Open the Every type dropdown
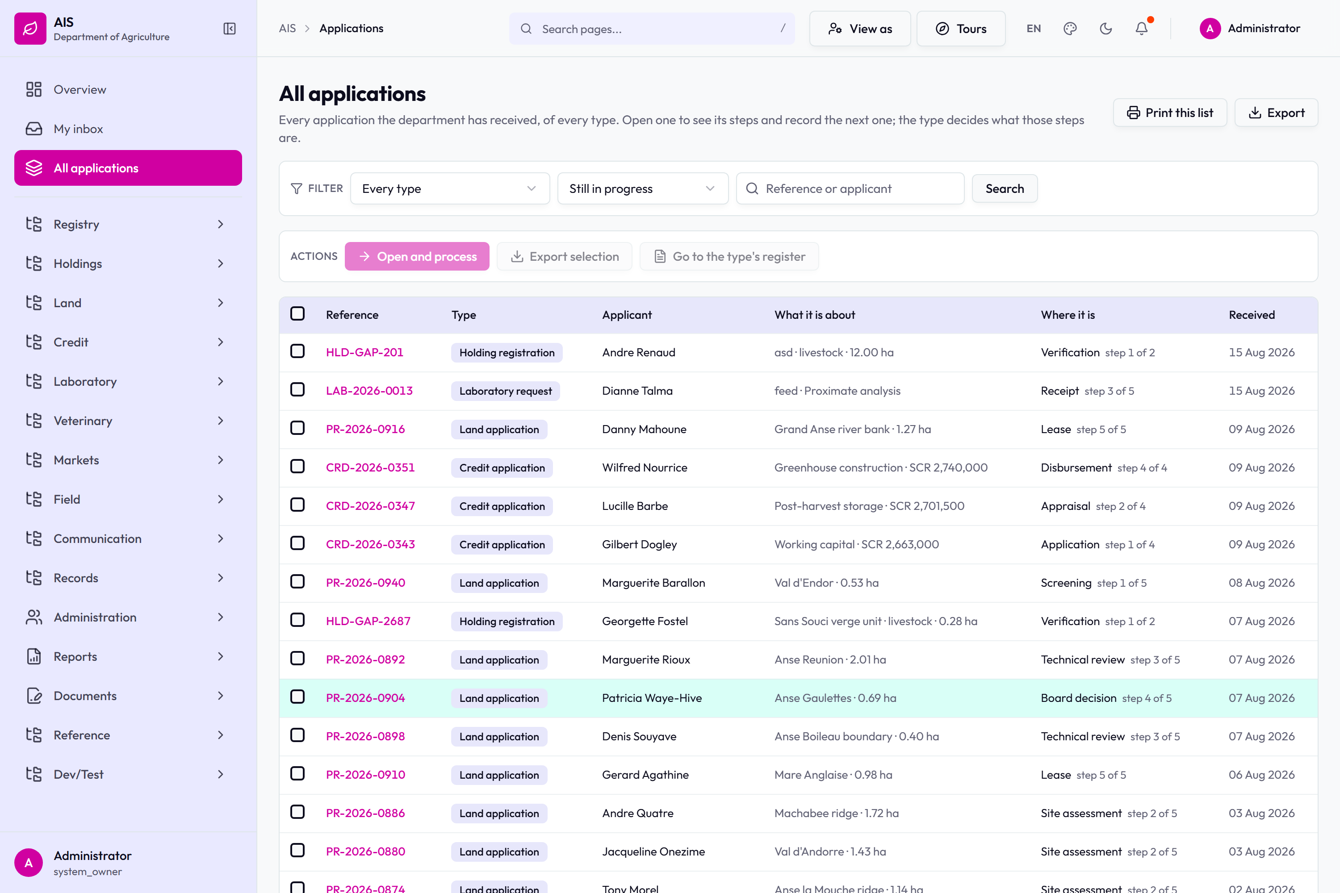This screenshot has height=893, width=1340. (449, 188)
